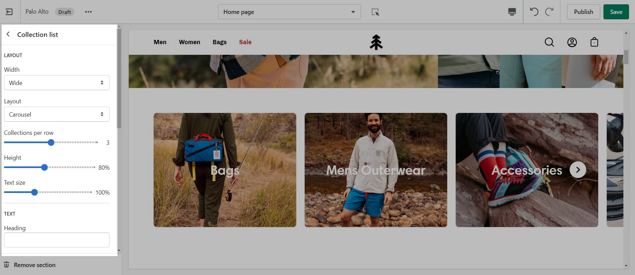Viewport: 635px width, 275px height.
Task: Open the storefront search icon
Action: click(549, 42)
